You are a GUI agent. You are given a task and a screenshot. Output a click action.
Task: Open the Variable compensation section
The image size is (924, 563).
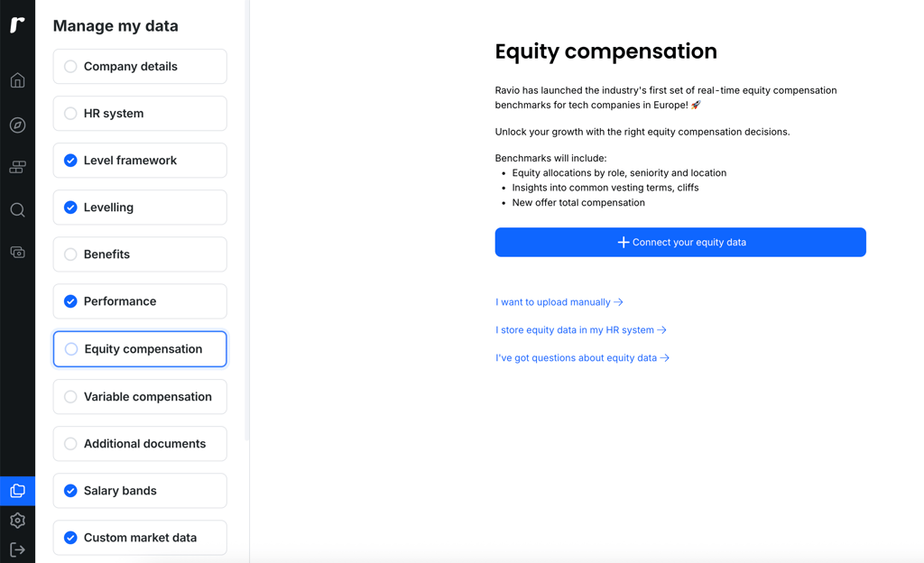tap(140, 397)
